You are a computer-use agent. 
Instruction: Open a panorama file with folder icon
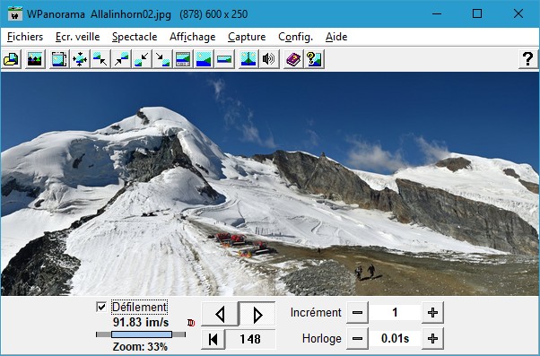click(x=12, y=59)
